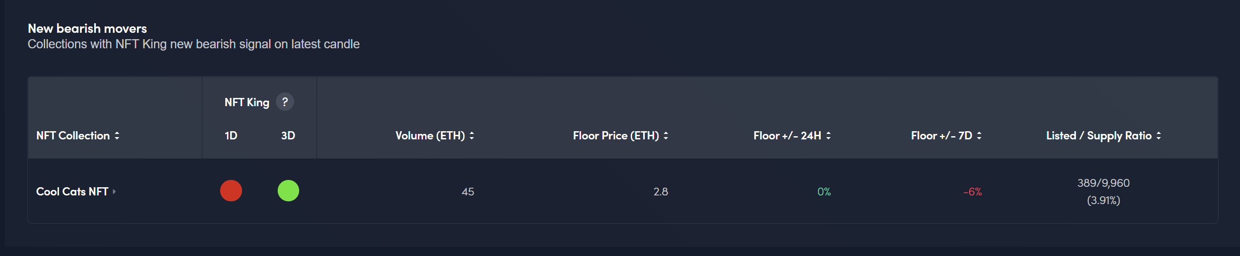The image size is (1240, 256).
Task: Click sort arrows beside Listed / Supply Ratio
Action: (x=1159, y=136)
